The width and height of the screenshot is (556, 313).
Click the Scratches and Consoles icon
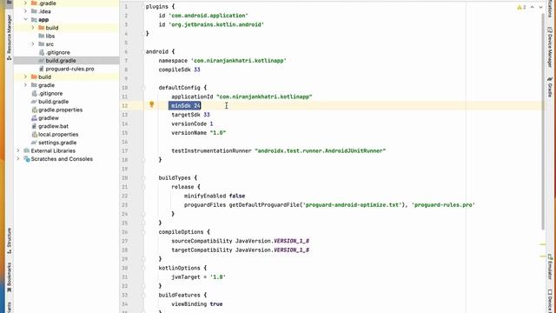click(x=27, y=159)
